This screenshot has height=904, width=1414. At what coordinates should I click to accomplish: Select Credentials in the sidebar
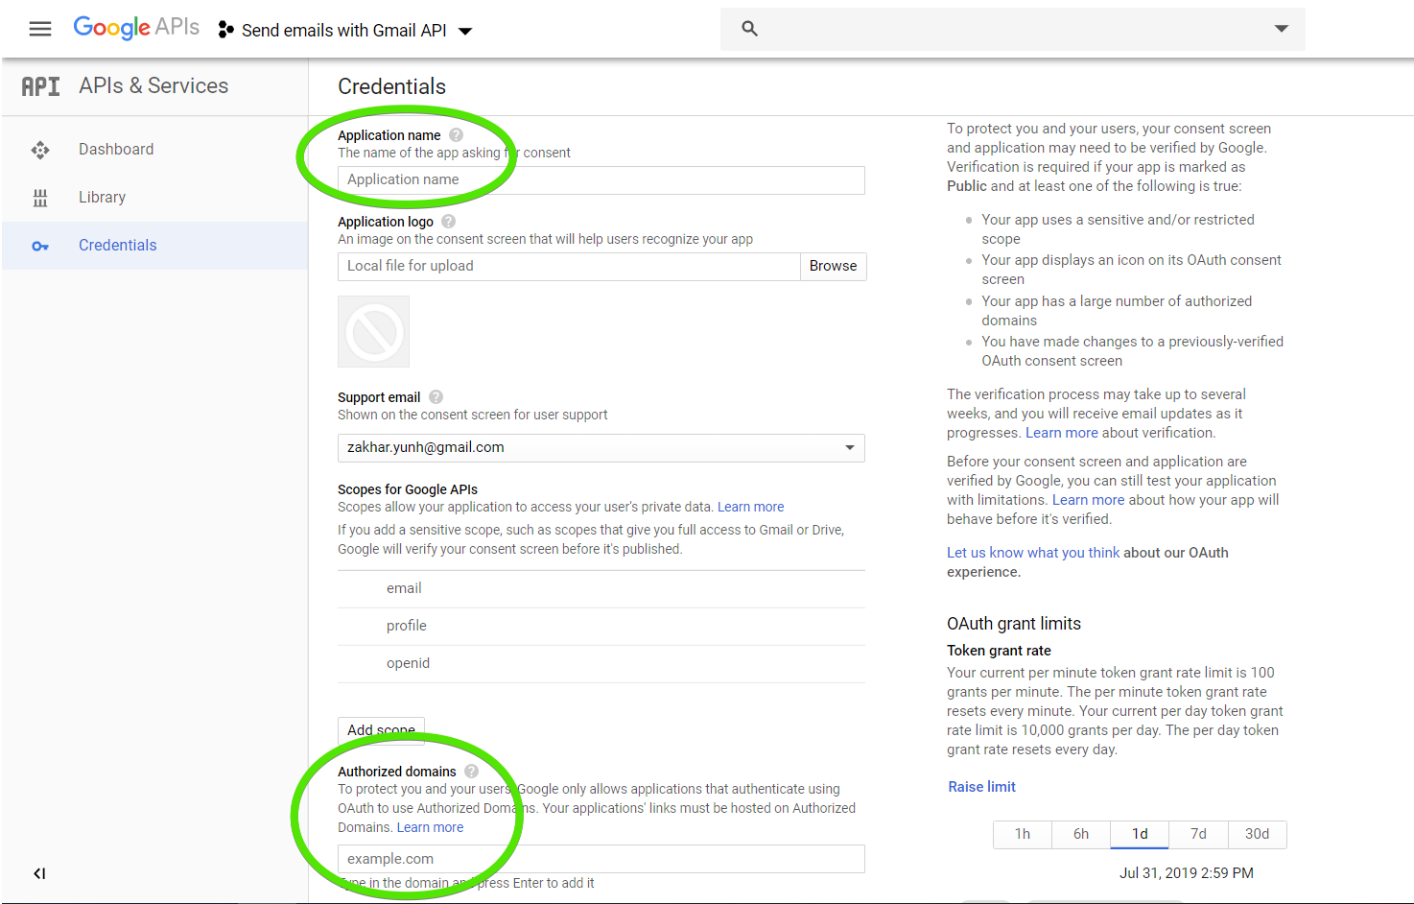click(154, 246)
